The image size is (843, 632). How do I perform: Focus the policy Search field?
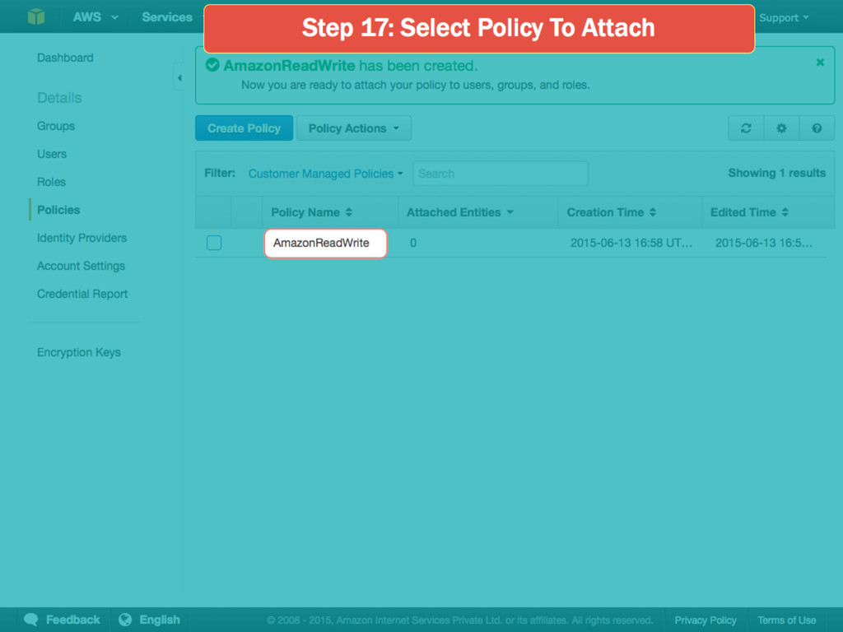500,174
